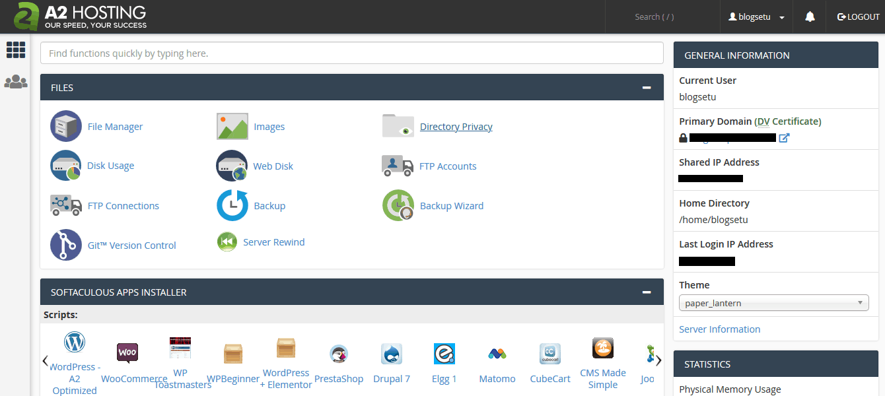Image resolution: width=885 pixels, height=396 pixels.
Task: Click the File Manager text link
Action: pyautogui.click(x=115, y=127)
